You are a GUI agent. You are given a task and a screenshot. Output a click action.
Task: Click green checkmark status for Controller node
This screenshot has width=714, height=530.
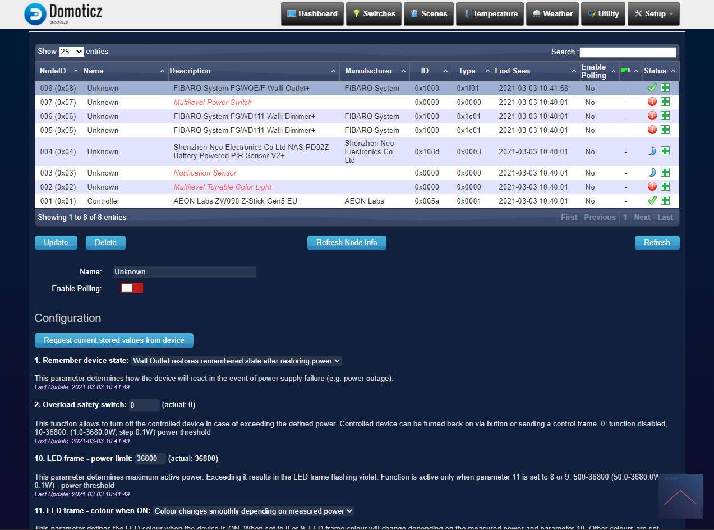pyautogui.click(x=652, y=200)
